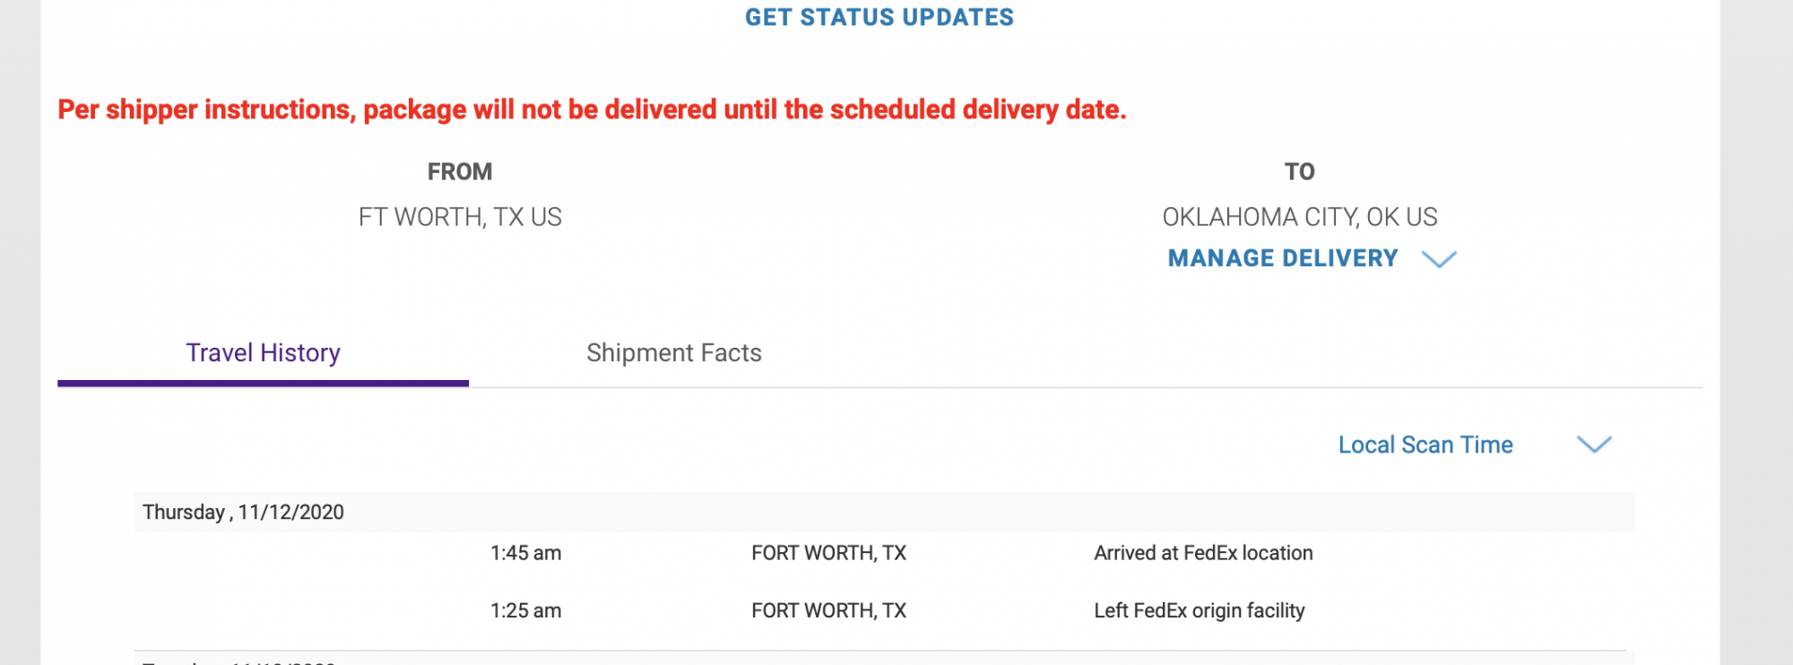Click the FT WORTH, TX US origin
The height and width of the screenshot is (665, 1793).
pyautogui.click(x=459, y=217)
